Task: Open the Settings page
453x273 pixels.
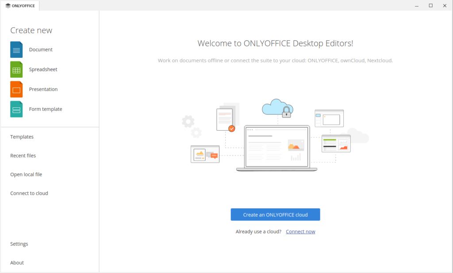Action: coord(19,244)
